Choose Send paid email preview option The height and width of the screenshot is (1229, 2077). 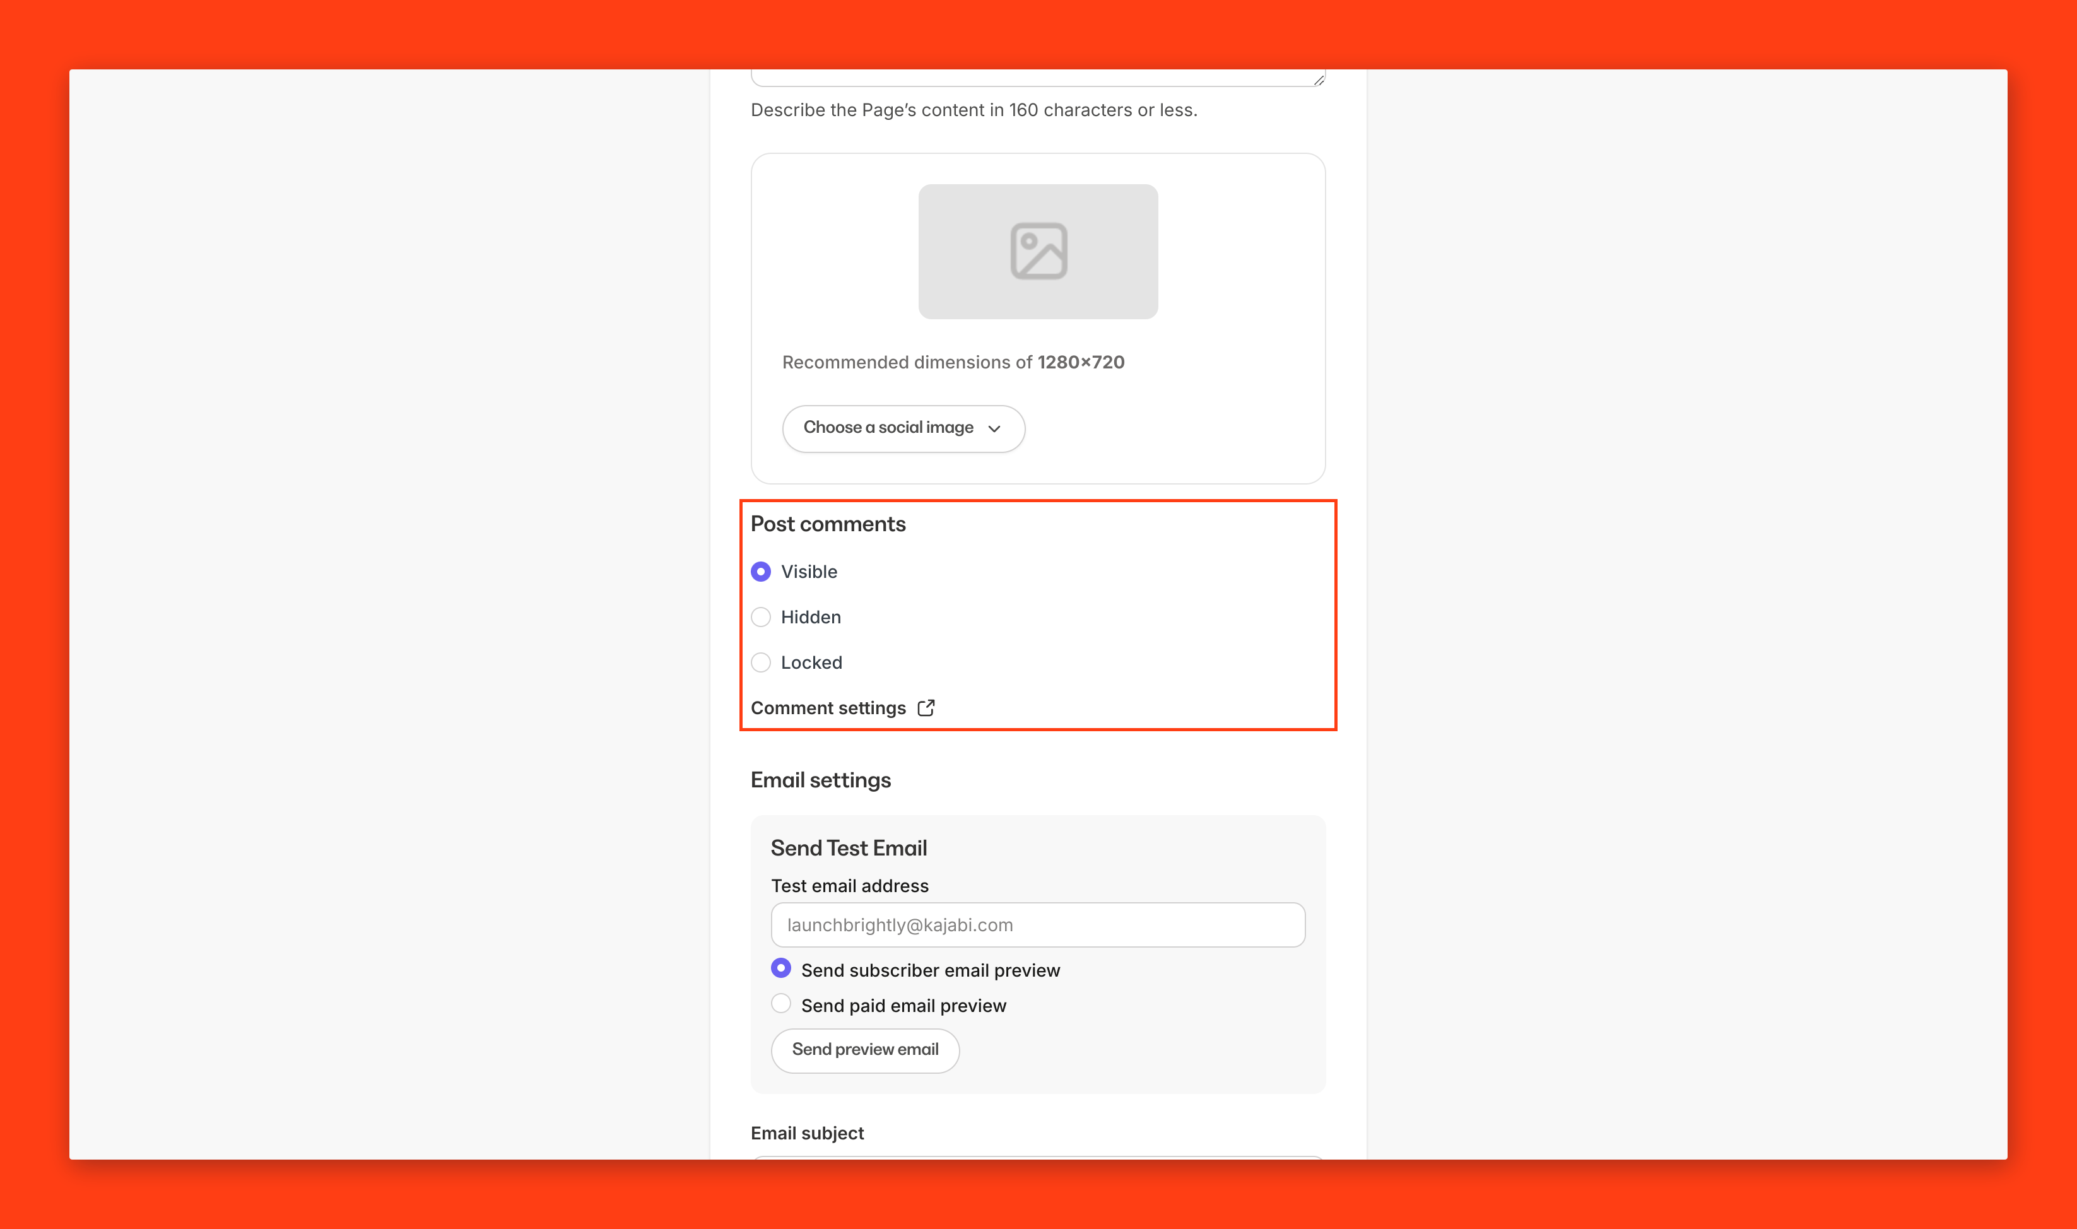[781, 1004]
